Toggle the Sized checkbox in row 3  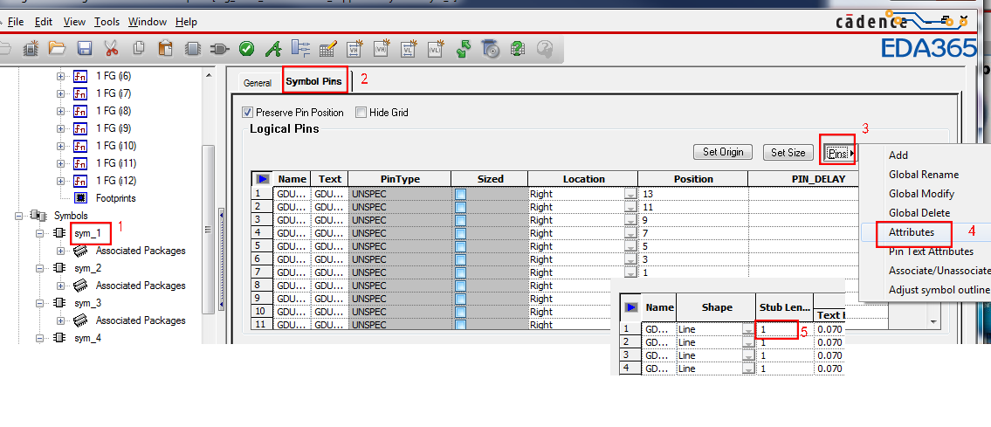point(460,220)
